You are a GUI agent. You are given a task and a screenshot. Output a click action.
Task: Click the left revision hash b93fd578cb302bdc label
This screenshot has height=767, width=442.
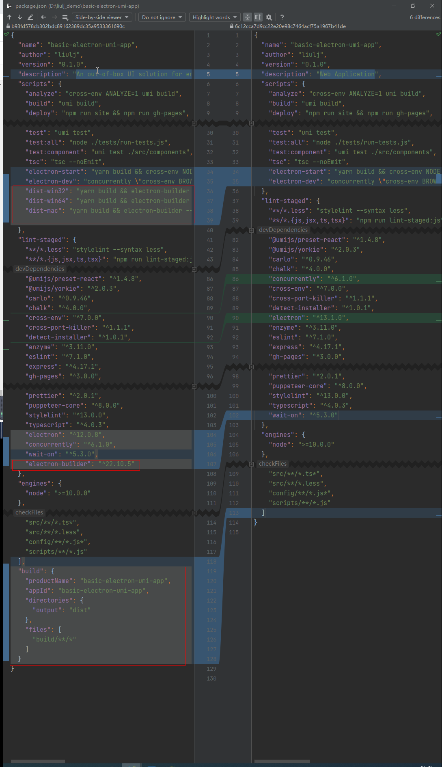click(68, 26)
